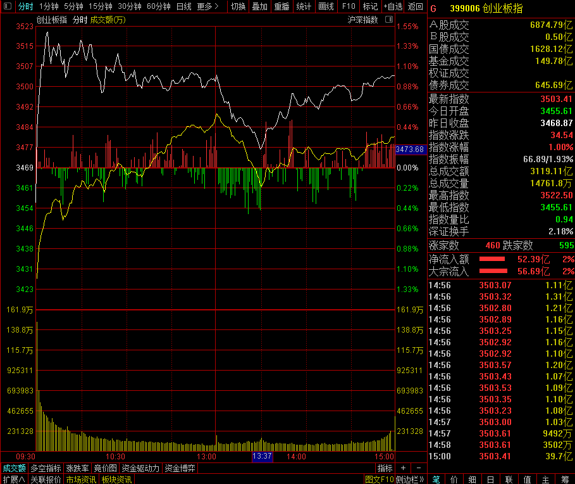Click the 3473.68 price label on axis
This screenshot has width=575, height=484.
coord(409,150)
